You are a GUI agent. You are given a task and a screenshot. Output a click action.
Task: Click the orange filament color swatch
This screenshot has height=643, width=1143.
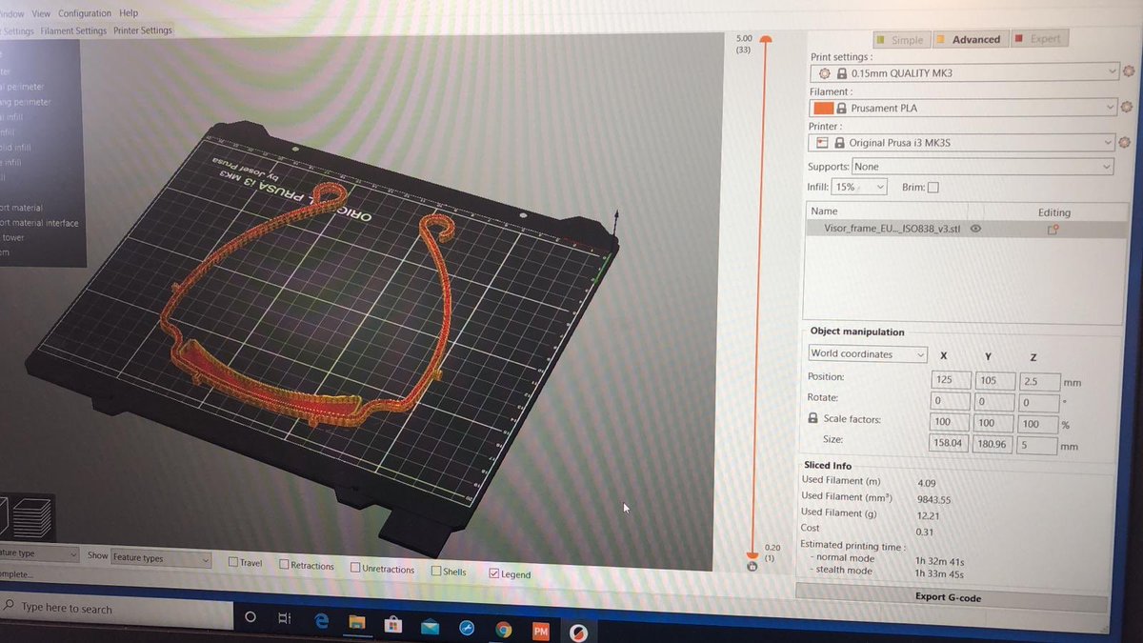824,108
